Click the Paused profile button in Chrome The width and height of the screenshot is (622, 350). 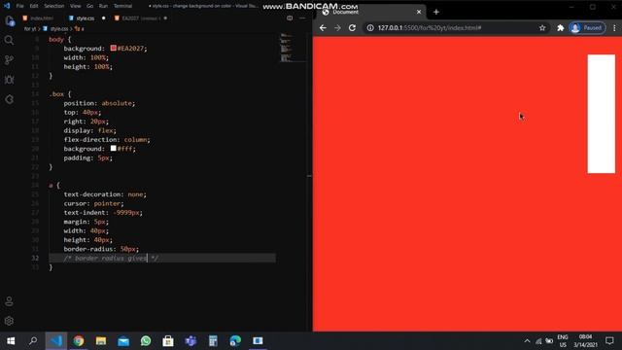pos(587,28)
